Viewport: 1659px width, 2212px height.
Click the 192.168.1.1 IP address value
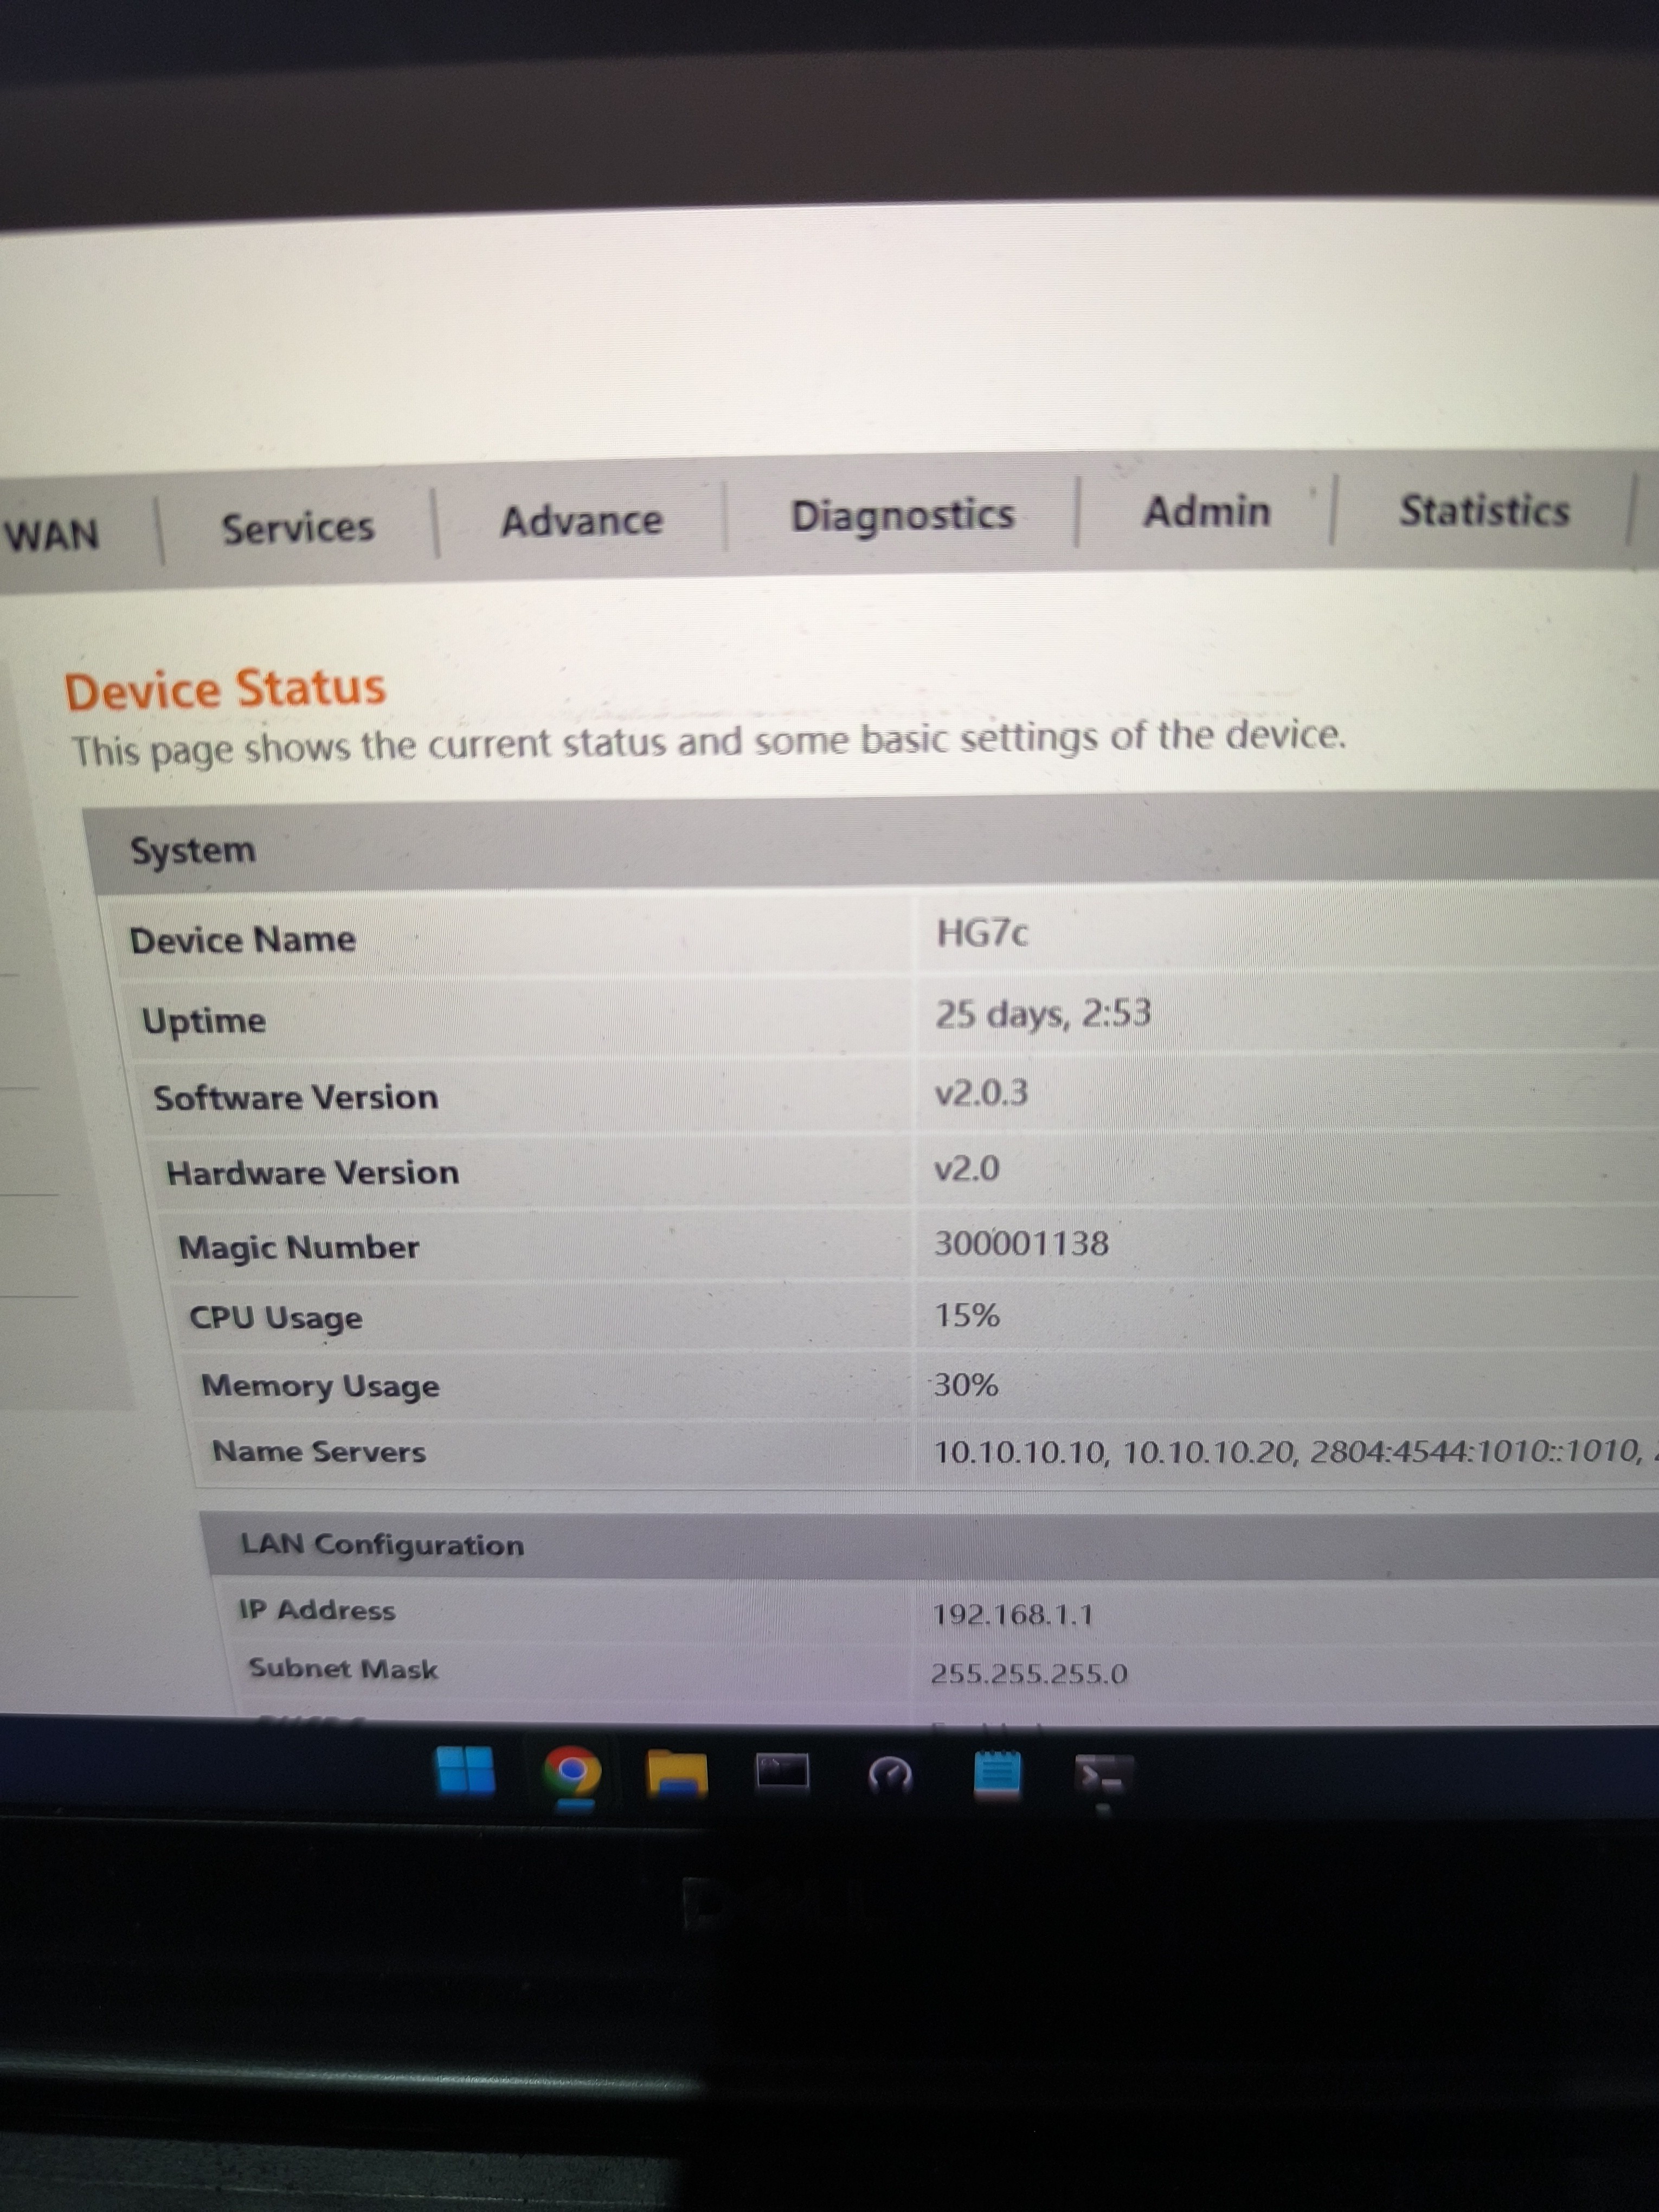point(1012,1614)
